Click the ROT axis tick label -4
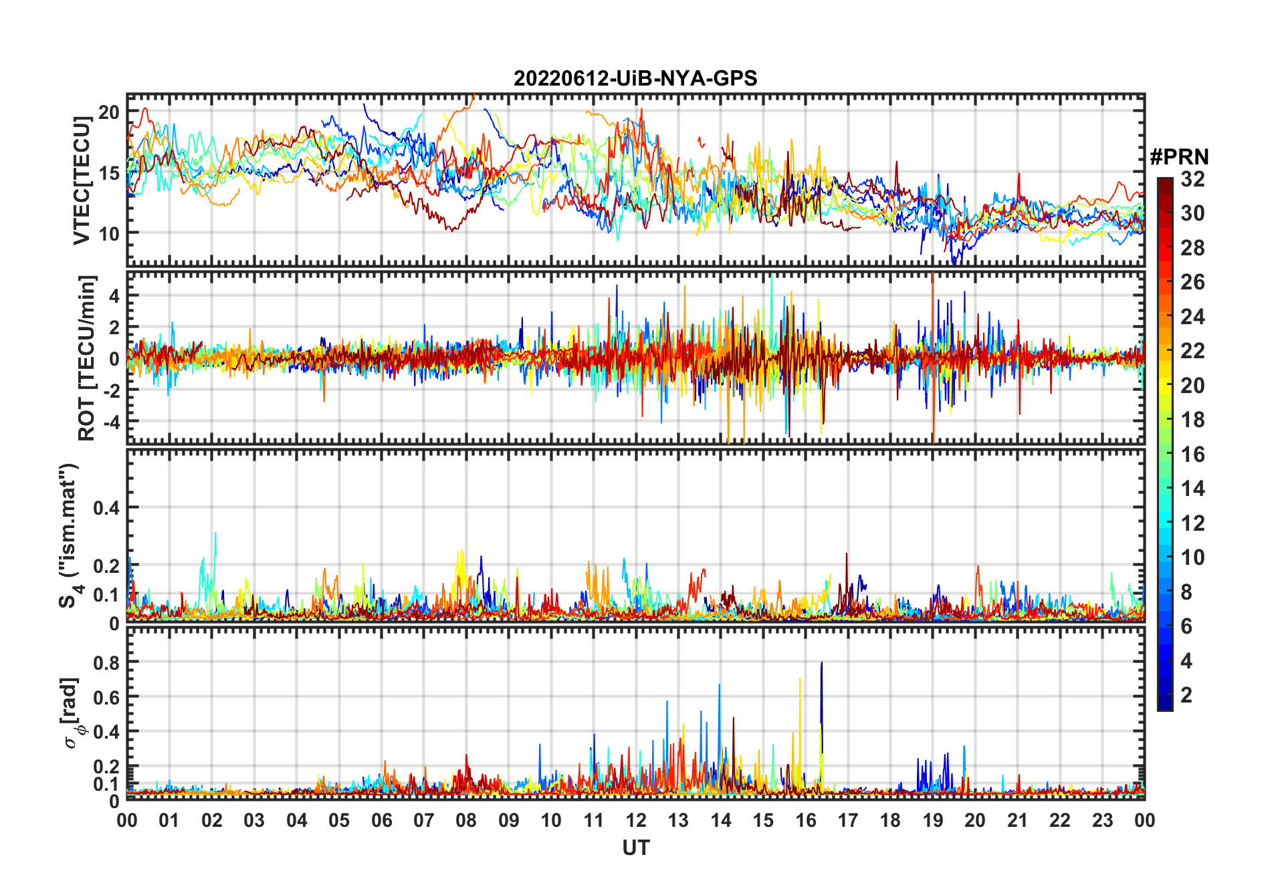The height and width of the screenshot is (889, 1272). [111, 422]
